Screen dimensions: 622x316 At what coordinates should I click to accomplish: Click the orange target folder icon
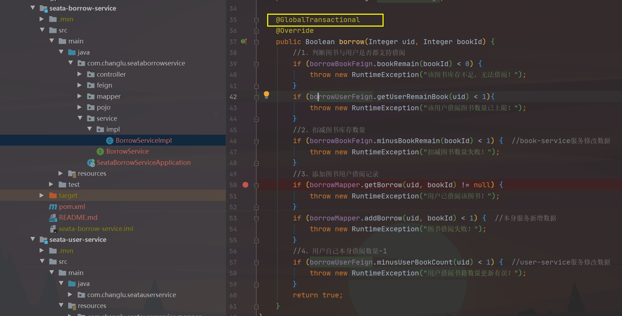(x=53, y=195)
